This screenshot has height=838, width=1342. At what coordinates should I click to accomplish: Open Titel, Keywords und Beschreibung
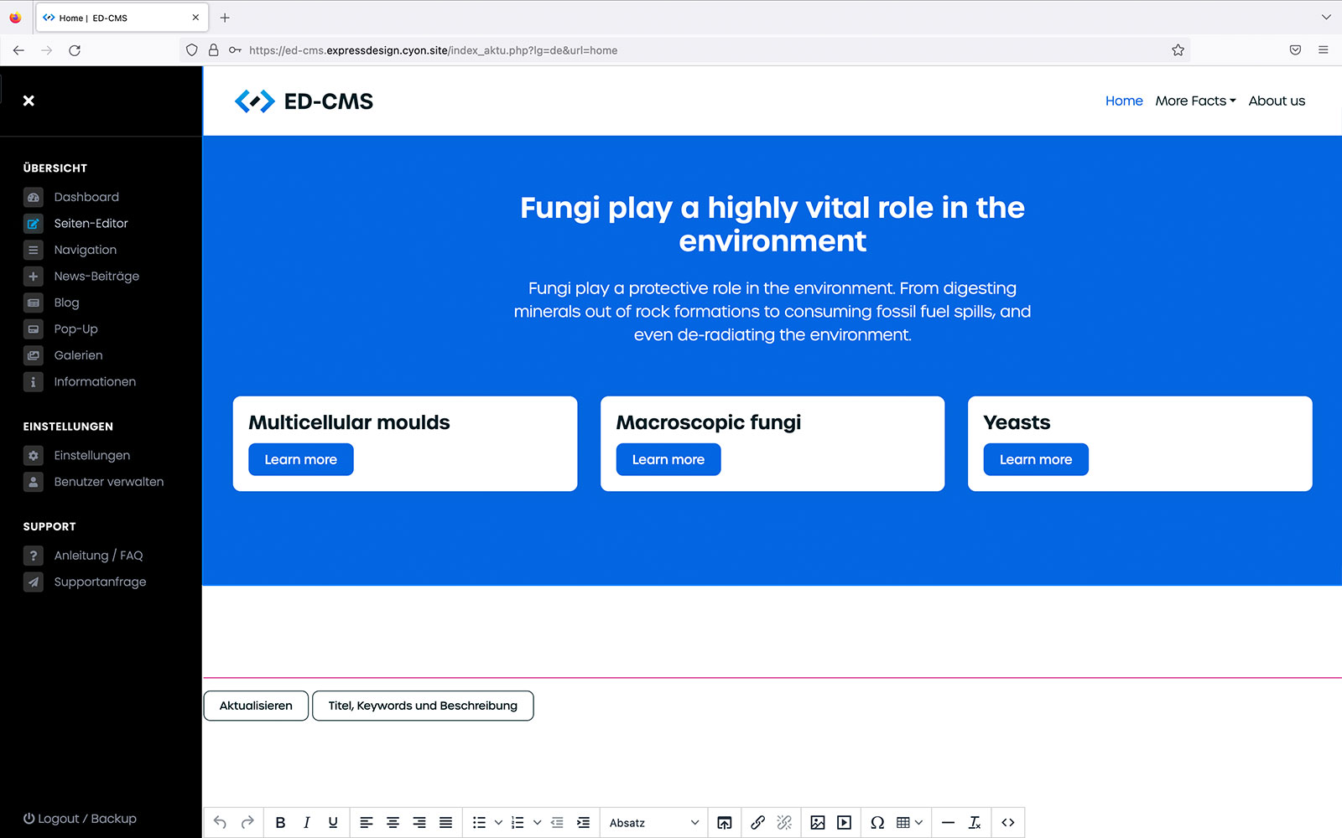pyautogui.click(x=423, y=706)
